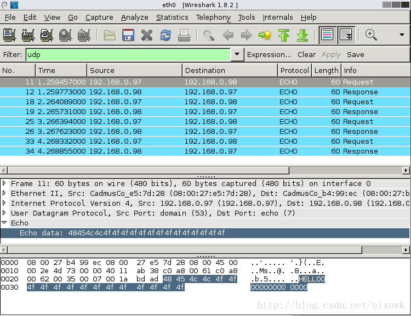Expand User Datagram Protocol details

(4, 213)
